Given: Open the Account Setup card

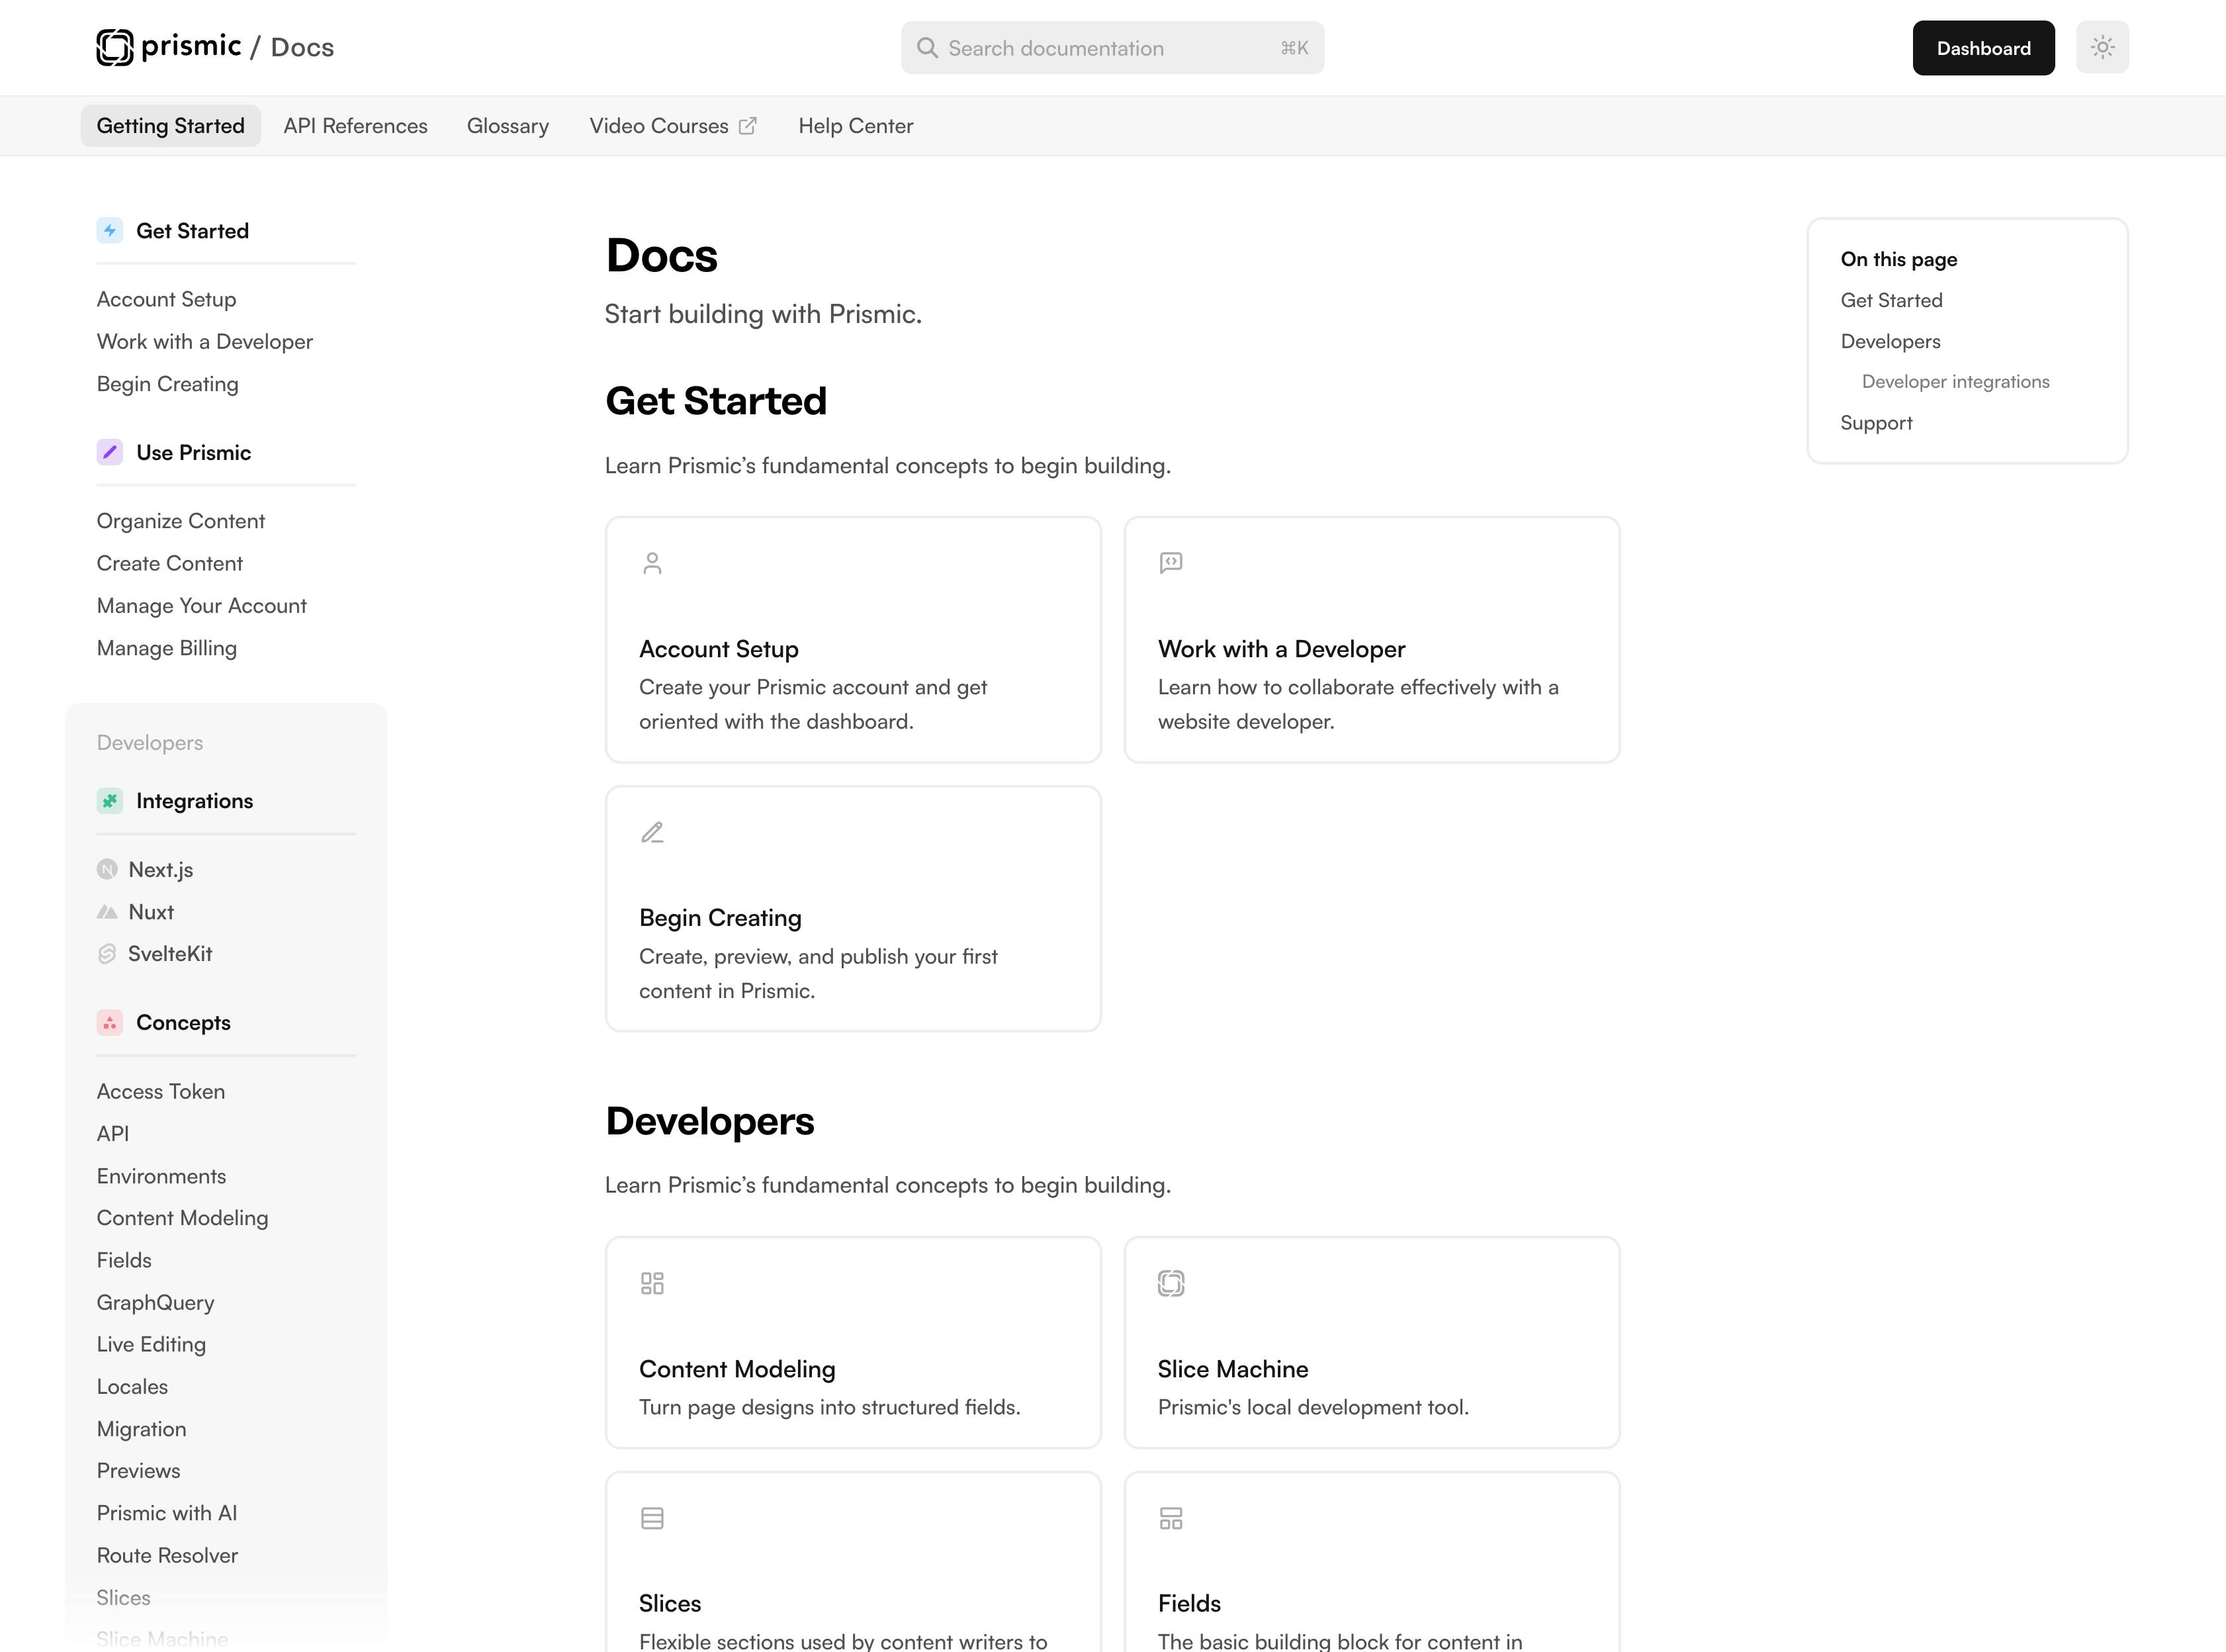Looking at the screenshot, I should pos(853,640).
